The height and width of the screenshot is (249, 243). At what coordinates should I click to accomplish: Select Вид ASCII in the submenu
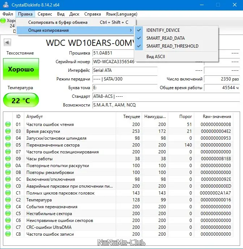(176, 57)
